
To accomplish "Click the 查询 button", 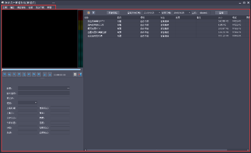I will point(221,13).
